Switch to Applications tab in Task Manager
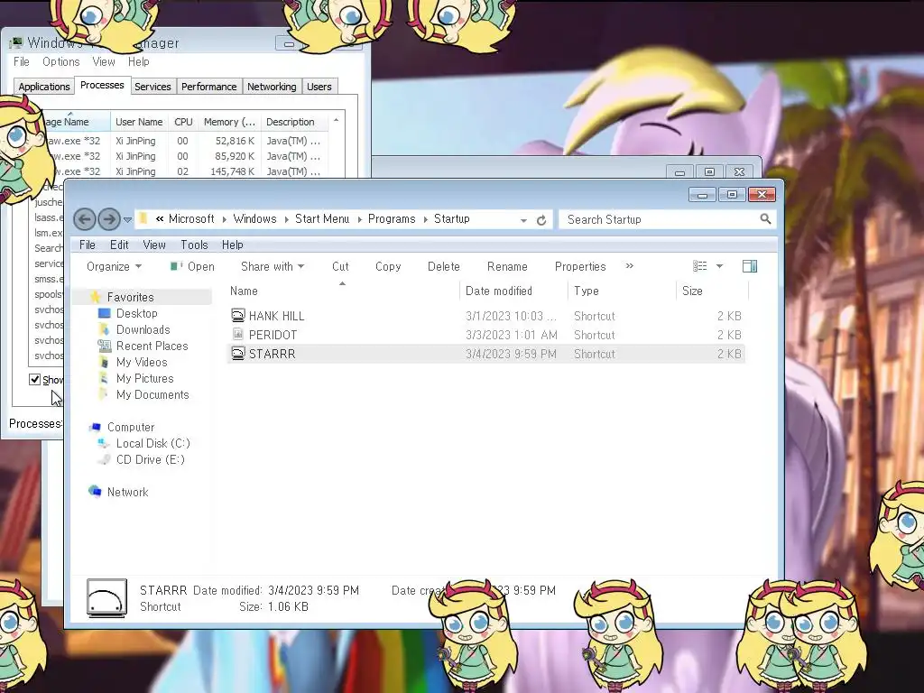 [43, 87]
